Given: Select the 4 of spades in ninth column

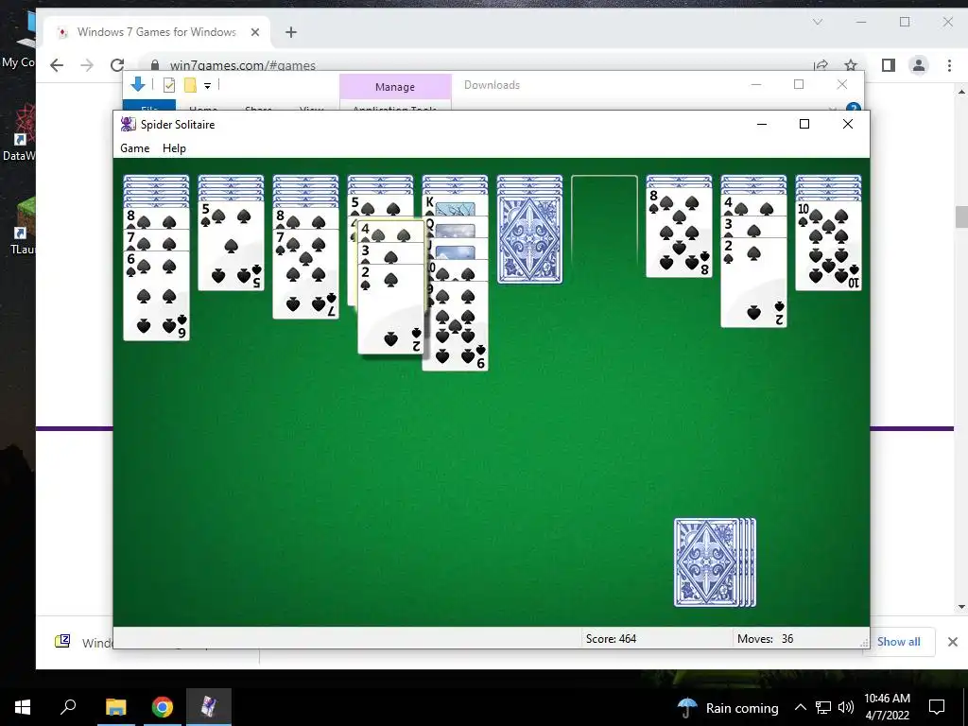Looking at the screenshot, I should point(753,205).
